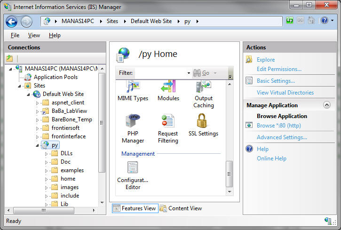Image resolution: width=341 pixels, height=230 pixels.
Task: Click the Edit Permissions link
Action: pos(279,69)
